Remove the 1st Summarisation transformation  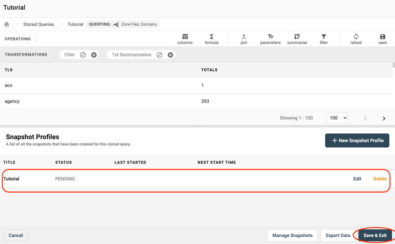[x=170, y=55]
